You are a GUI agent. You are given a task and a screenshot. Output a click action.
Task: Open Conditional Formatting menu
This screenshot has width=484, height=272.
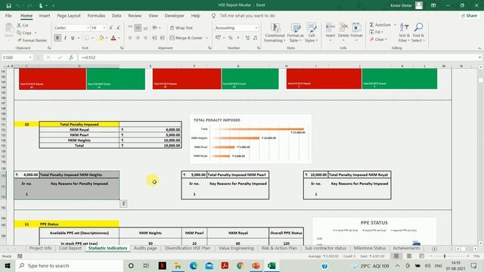click(275, 32)
